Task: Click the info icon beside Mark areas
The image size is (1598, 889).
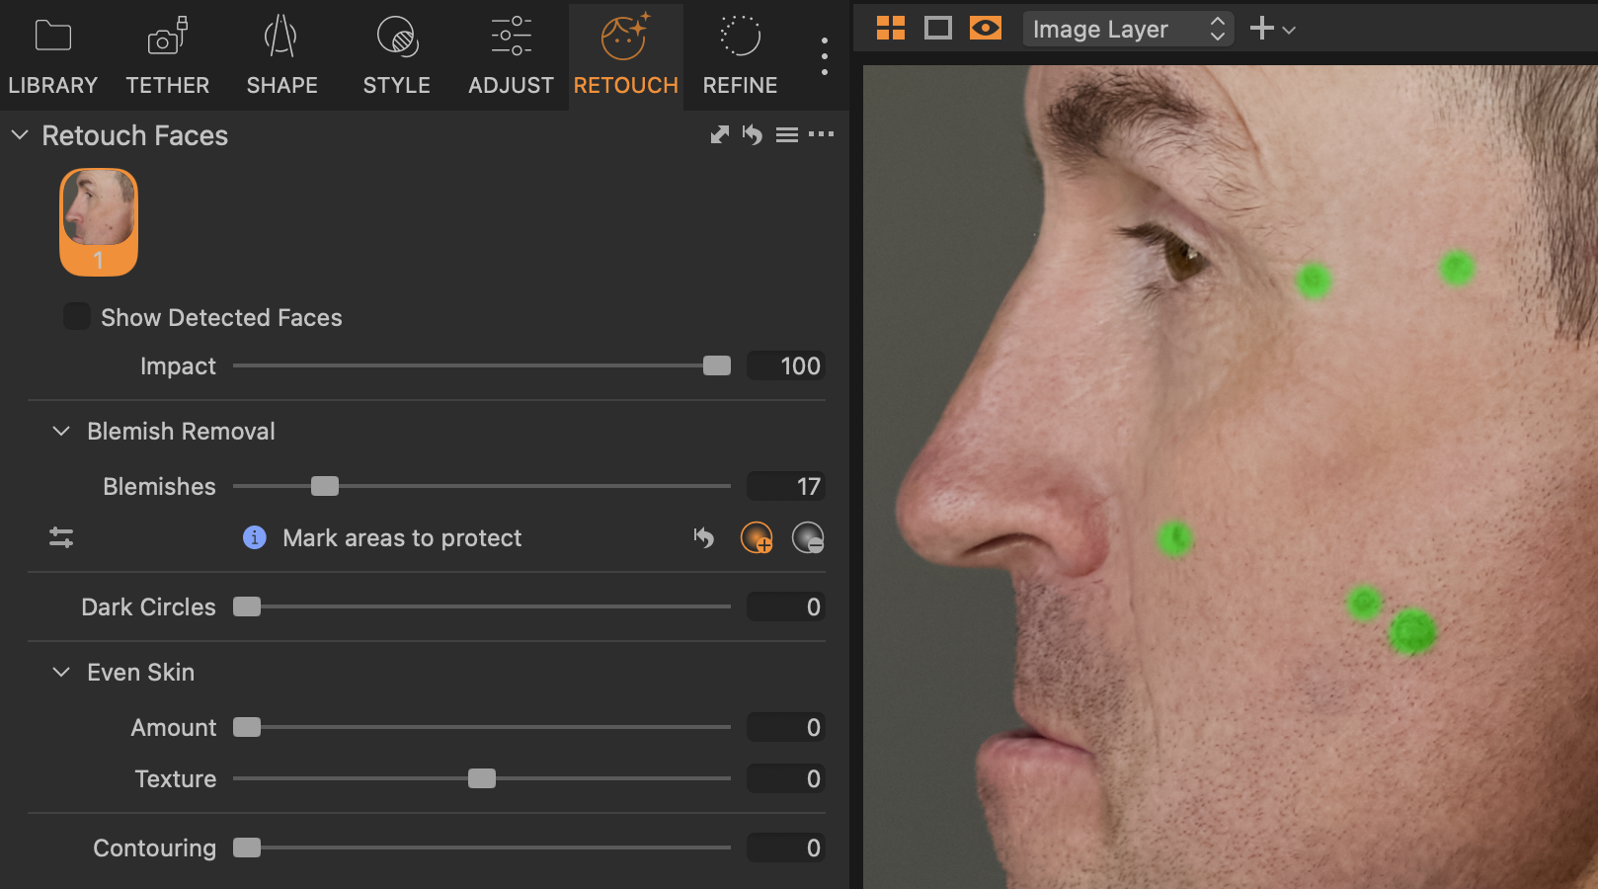Action: coord(254,537)
